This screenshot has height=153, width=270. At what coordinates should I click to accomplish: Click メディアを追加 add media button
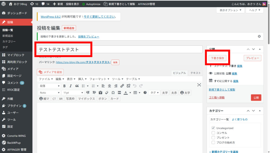[50, 72]
